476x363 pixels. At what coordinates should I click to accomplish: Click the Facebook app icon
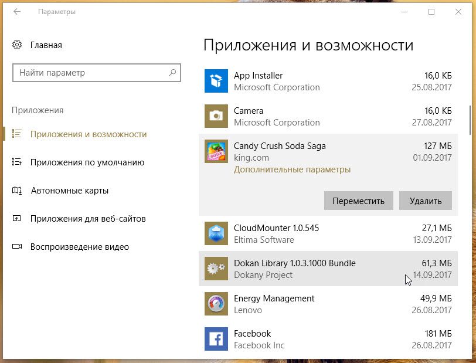(216, 339)
